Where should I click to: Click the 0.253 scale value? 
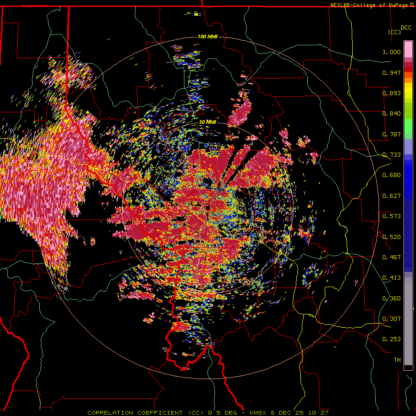pyautogui.click(x=392, y=339)
